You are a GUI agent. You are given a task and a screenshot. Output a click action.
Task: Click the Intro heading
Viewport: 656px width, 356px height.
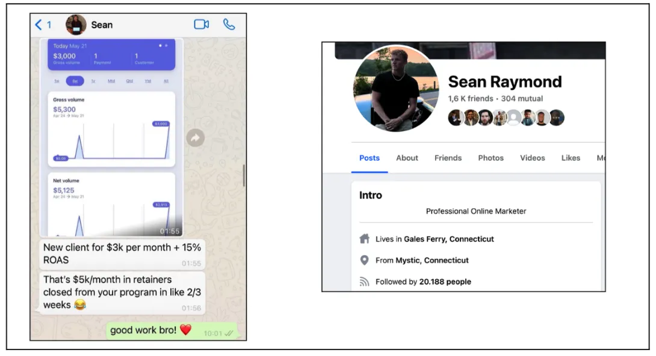click(x=371, y=195)
